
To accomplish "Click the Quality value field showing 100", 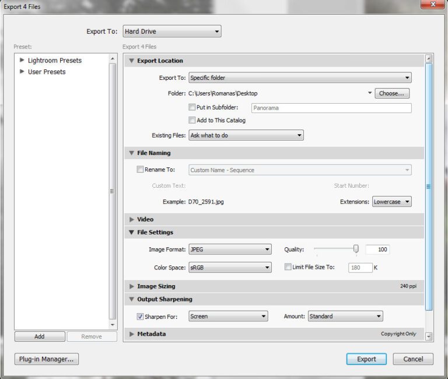I will [x=378, y=250].
